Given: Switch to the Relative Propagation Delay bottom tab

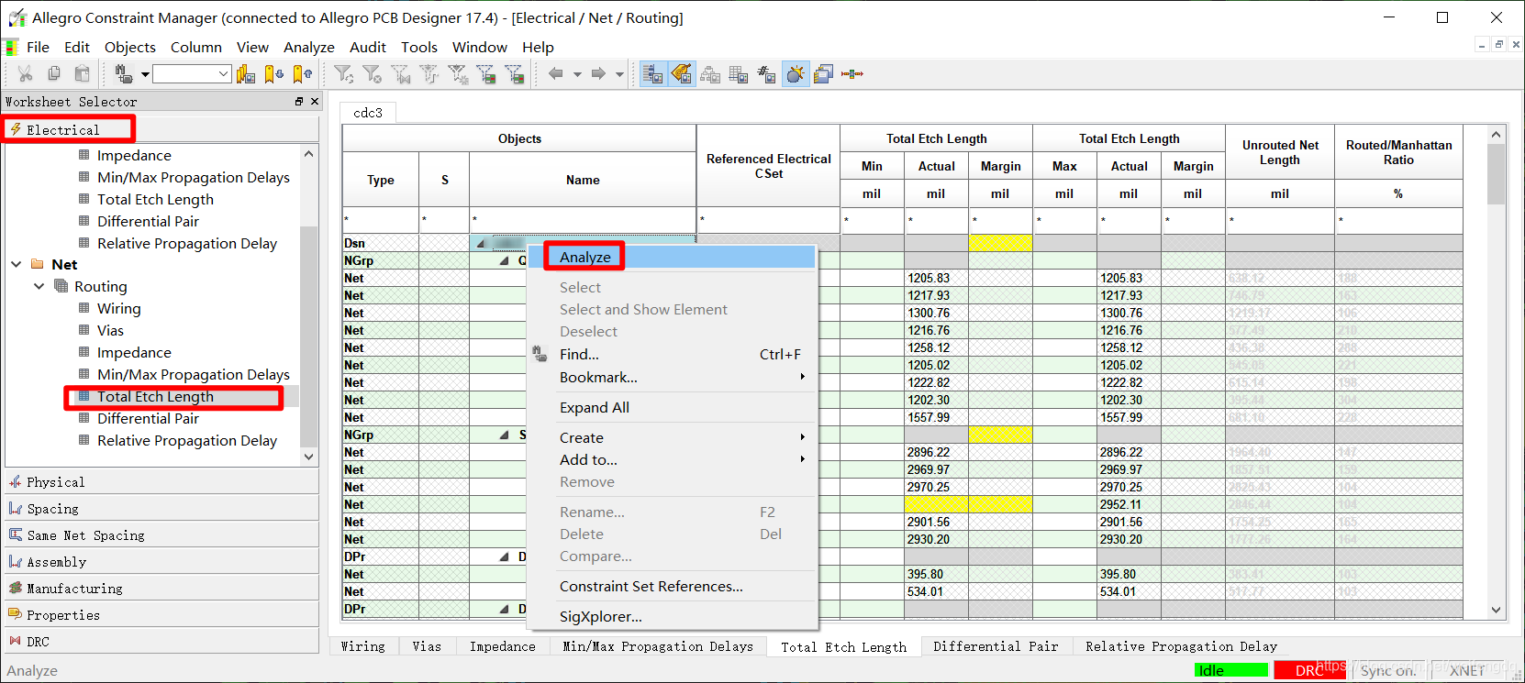Looking at the screenshot, I should point(1181,646).
